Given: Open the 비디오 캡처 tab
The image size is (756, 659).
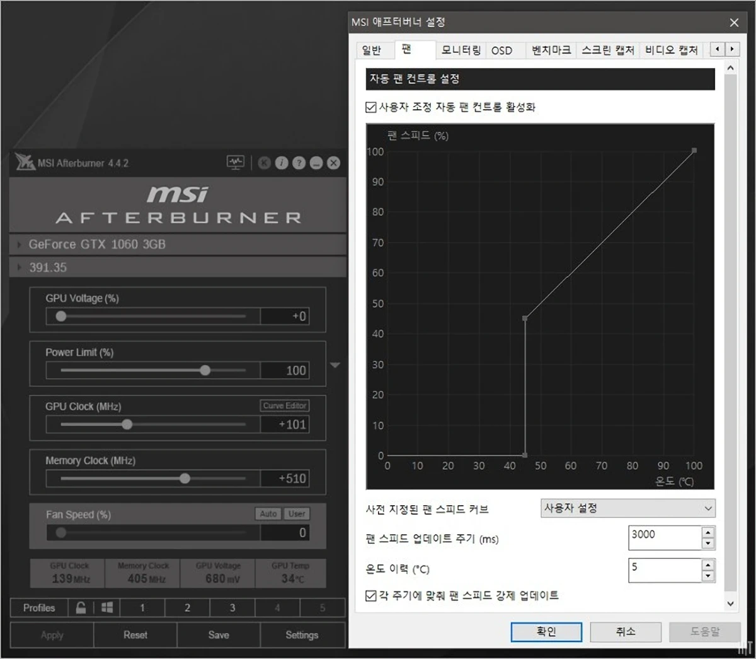Looking at the screenshot, I should [x=671, y=50].
